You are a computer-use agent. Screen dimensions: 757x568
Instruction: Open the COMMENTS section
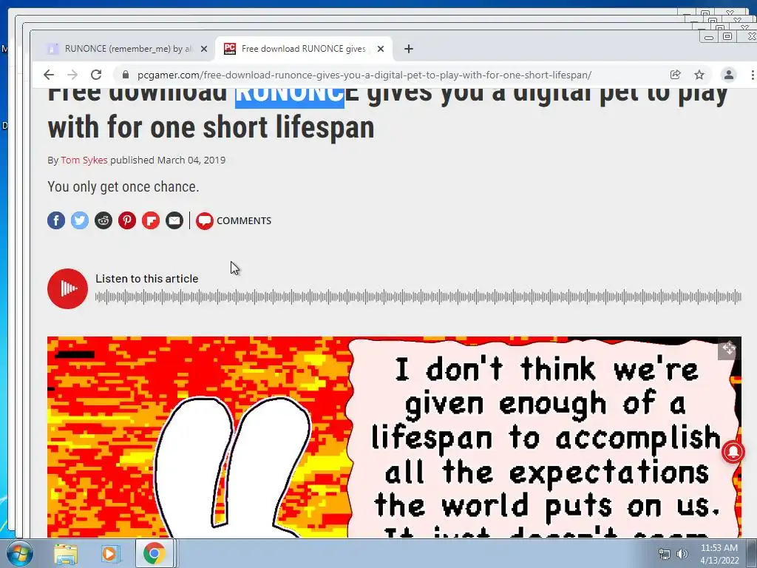[234, 220]
